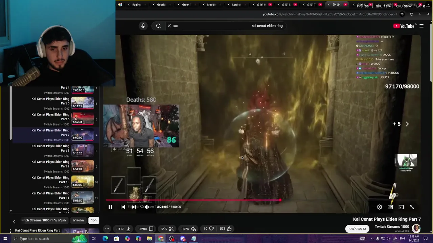Share the video

pos(188,228)
